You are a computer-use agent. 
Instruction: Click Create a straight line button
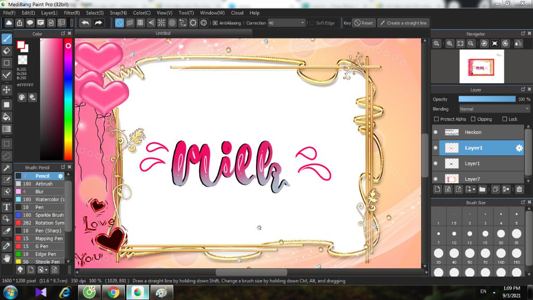tap(403, 23)
